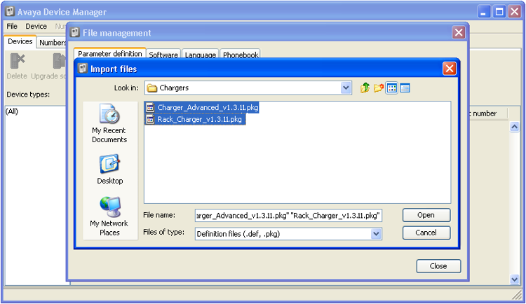526x304 pixels.
Task: Expand the Look in folder dropdown
Action: 346,88
